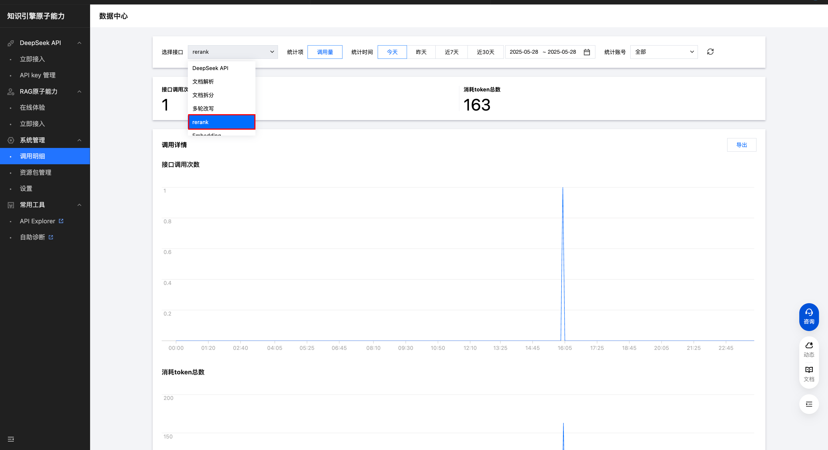Click the 系统管理 hexagon icon
The height and width of the screenshot is (450, 828).
click(x=11, y=140)
